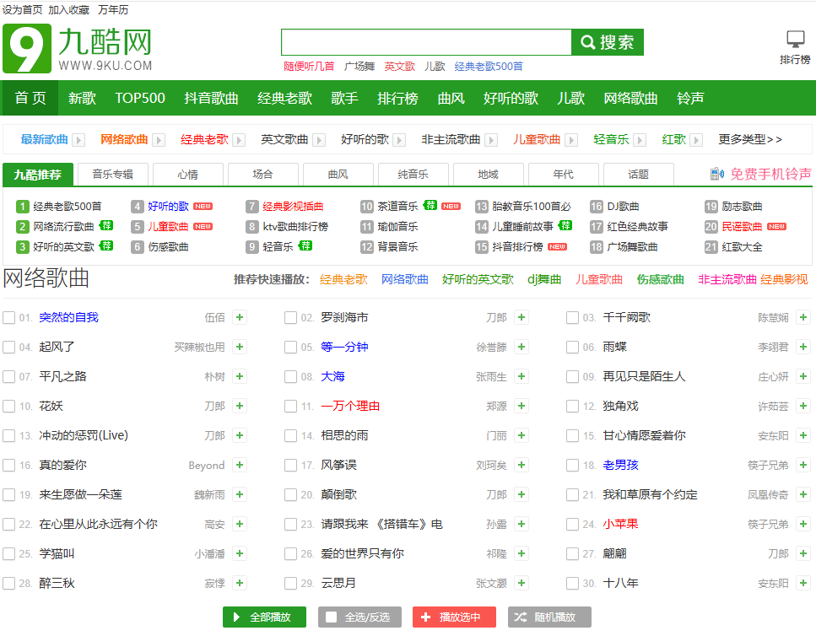Go to TOP500 in the navigation bar
Viewport: 816px width, 636px height.
(x=140, y=98)
